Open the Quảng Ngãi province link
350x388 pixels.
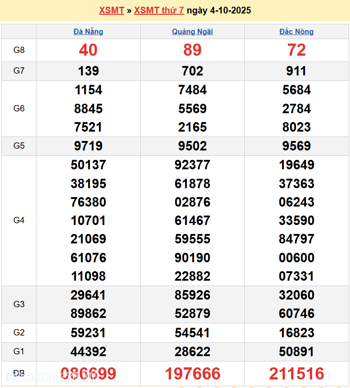click(x=193, y=31)
